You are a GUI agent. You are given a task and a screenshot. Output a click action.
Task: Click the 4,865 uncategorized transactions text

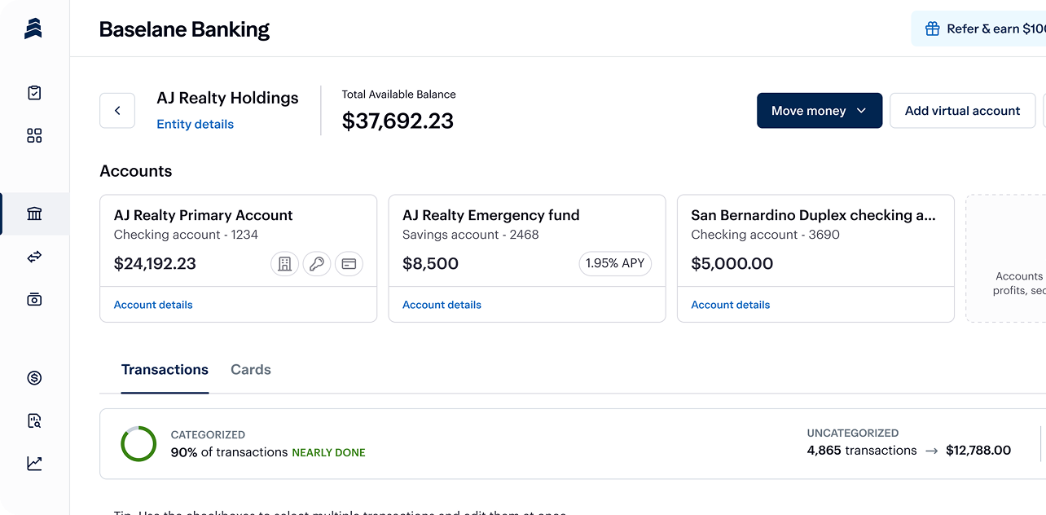[x=862, y=451]
